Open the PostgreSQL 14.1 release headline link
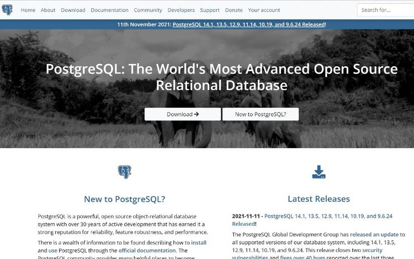414x259 pixels. coord(312,220)
